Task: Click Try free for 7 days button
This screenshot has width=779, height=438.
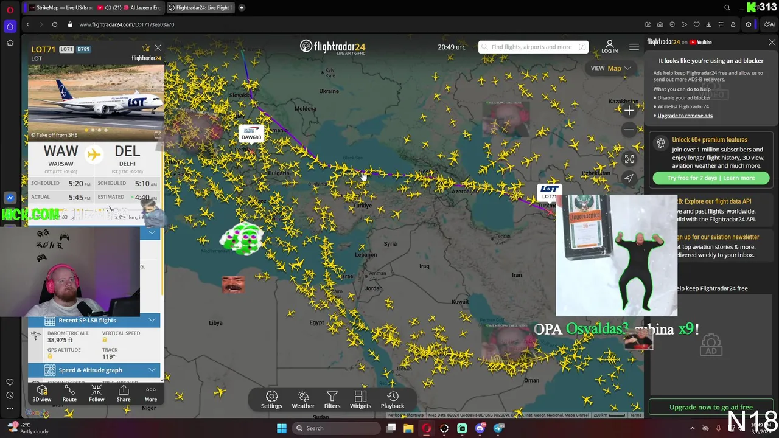Action: (x=710, y=178)
